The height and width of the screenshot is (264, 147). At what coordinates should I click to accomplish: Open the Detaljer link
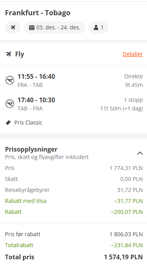pyautogui.click(x=132, y=54)
